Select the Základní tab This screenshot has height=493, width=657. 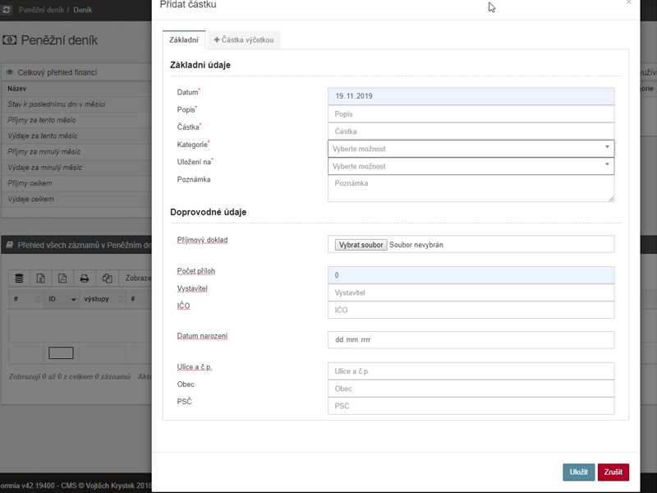[x=183, y=39]
